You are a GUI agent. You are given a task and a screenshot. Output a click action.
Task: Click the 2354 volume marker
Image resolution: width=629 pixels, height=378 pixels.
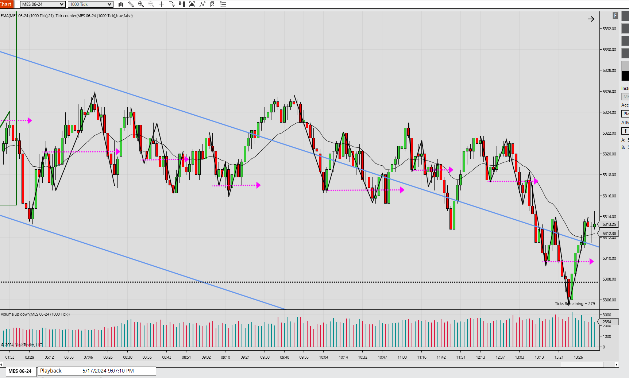608,322
